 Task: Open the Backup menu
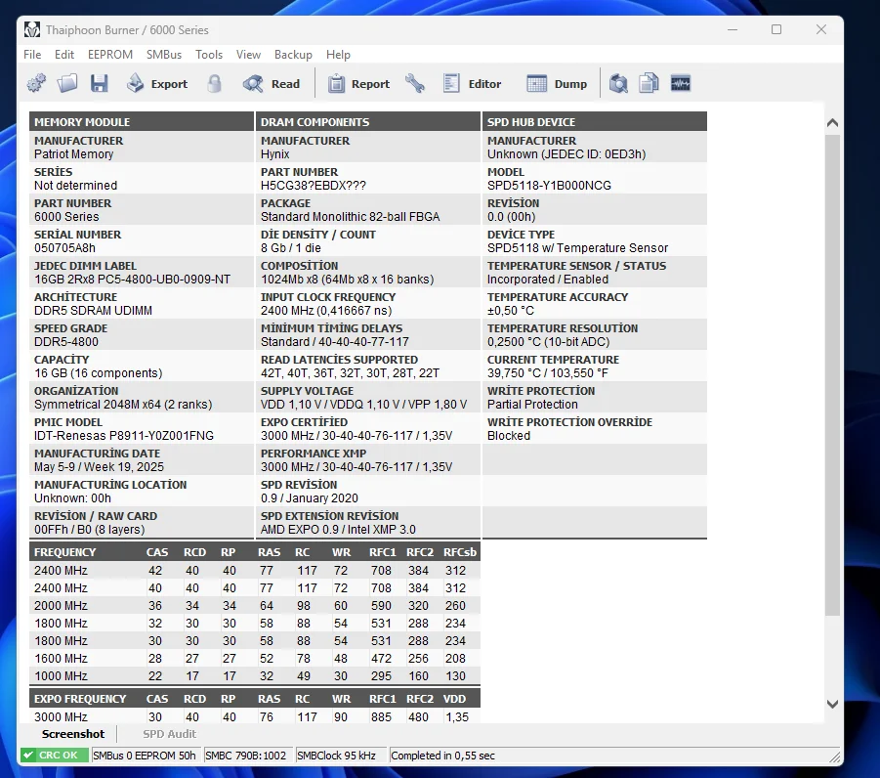point(293,55)
